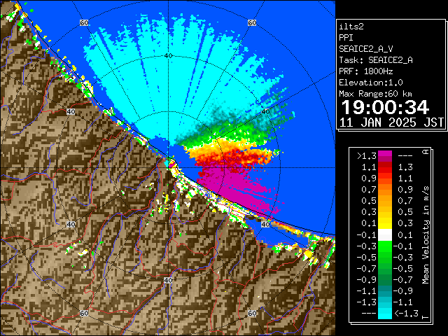Click the "<-1.3" legend value

(x=406, y=314)
